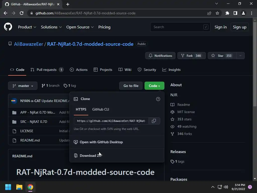This screenshot has height=193, width=257.
Task: View 1 branch link
Action: point(50,86)
